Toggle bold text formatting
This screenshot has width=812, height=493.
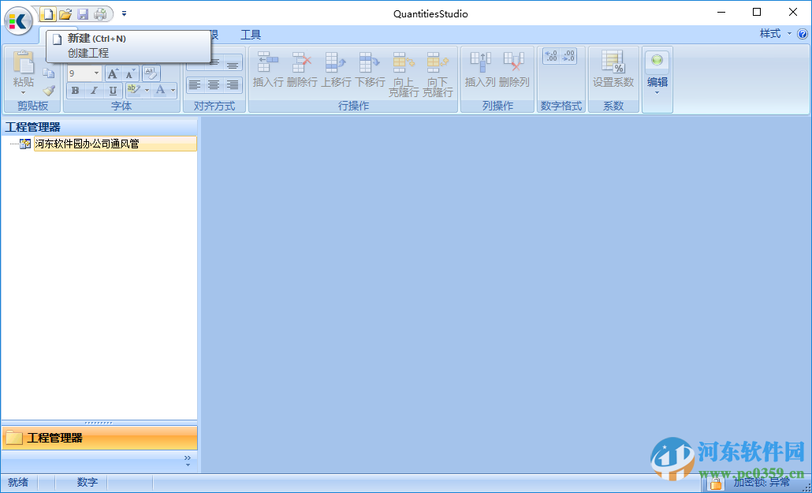pos(75,91)
